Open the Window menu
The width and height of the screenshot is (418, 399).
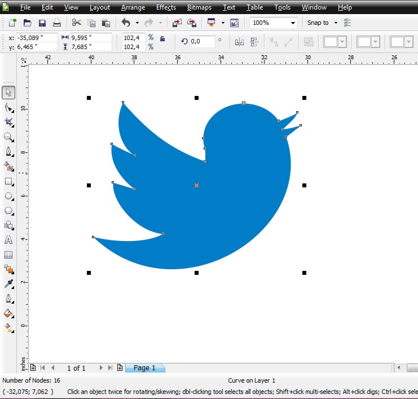(x=314, y=7)
